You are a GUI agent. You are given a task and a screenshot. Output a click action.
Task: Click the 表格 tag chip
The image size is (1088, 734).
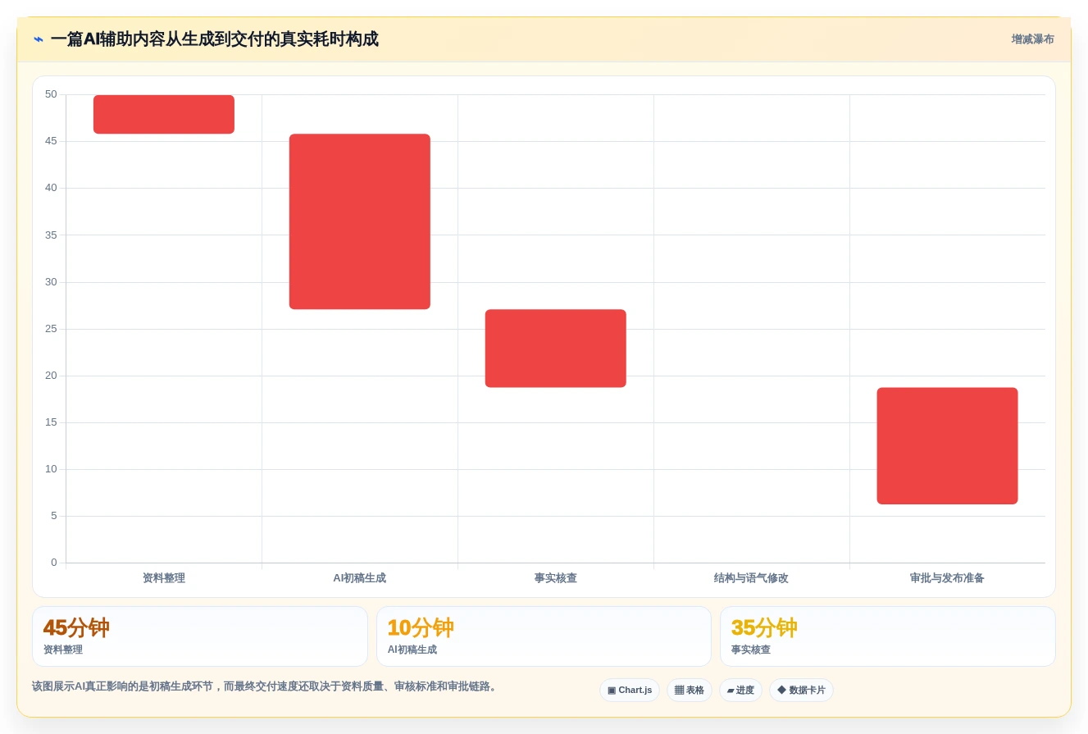690,691
